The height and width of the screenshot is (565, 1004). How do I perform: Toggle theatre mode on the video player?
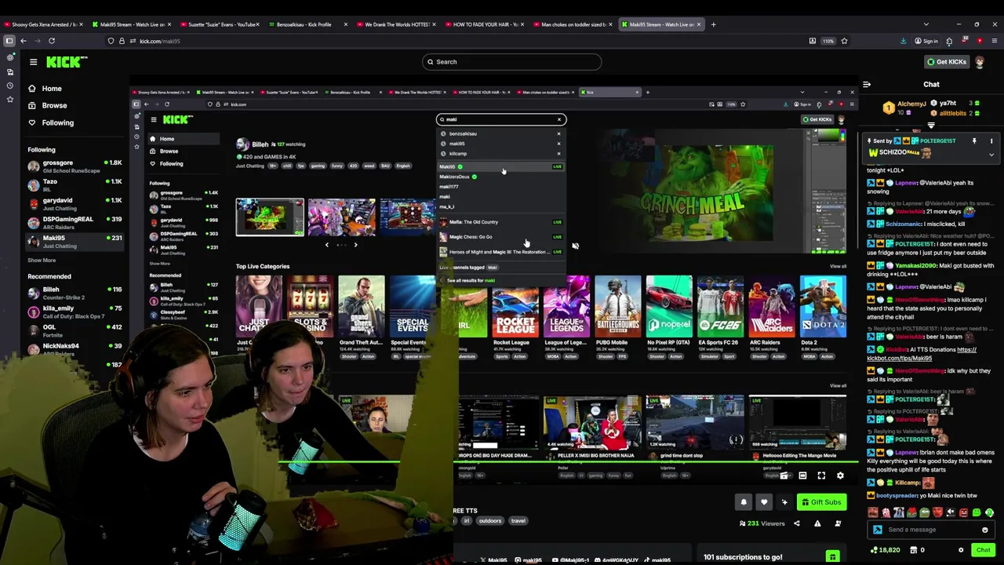click(x=802, y=476)
